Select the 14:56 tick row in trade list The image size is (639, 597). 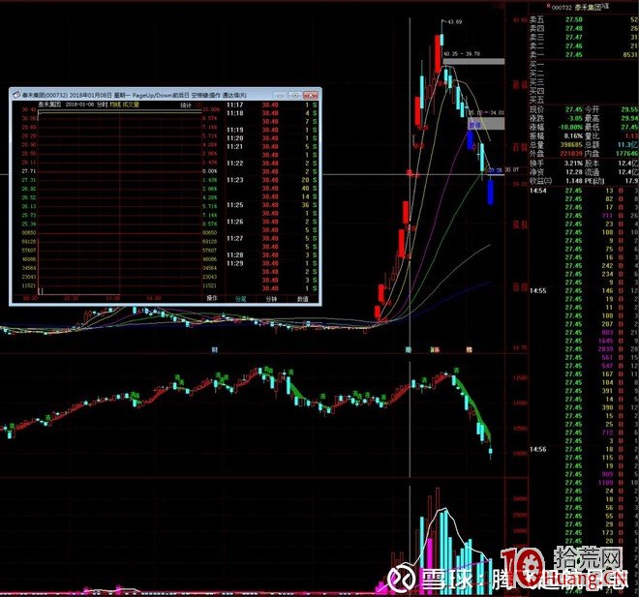click(584, 449)
